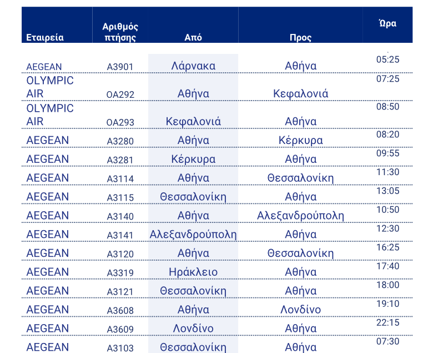Select flight number OA292

click(x=120, y=95)
